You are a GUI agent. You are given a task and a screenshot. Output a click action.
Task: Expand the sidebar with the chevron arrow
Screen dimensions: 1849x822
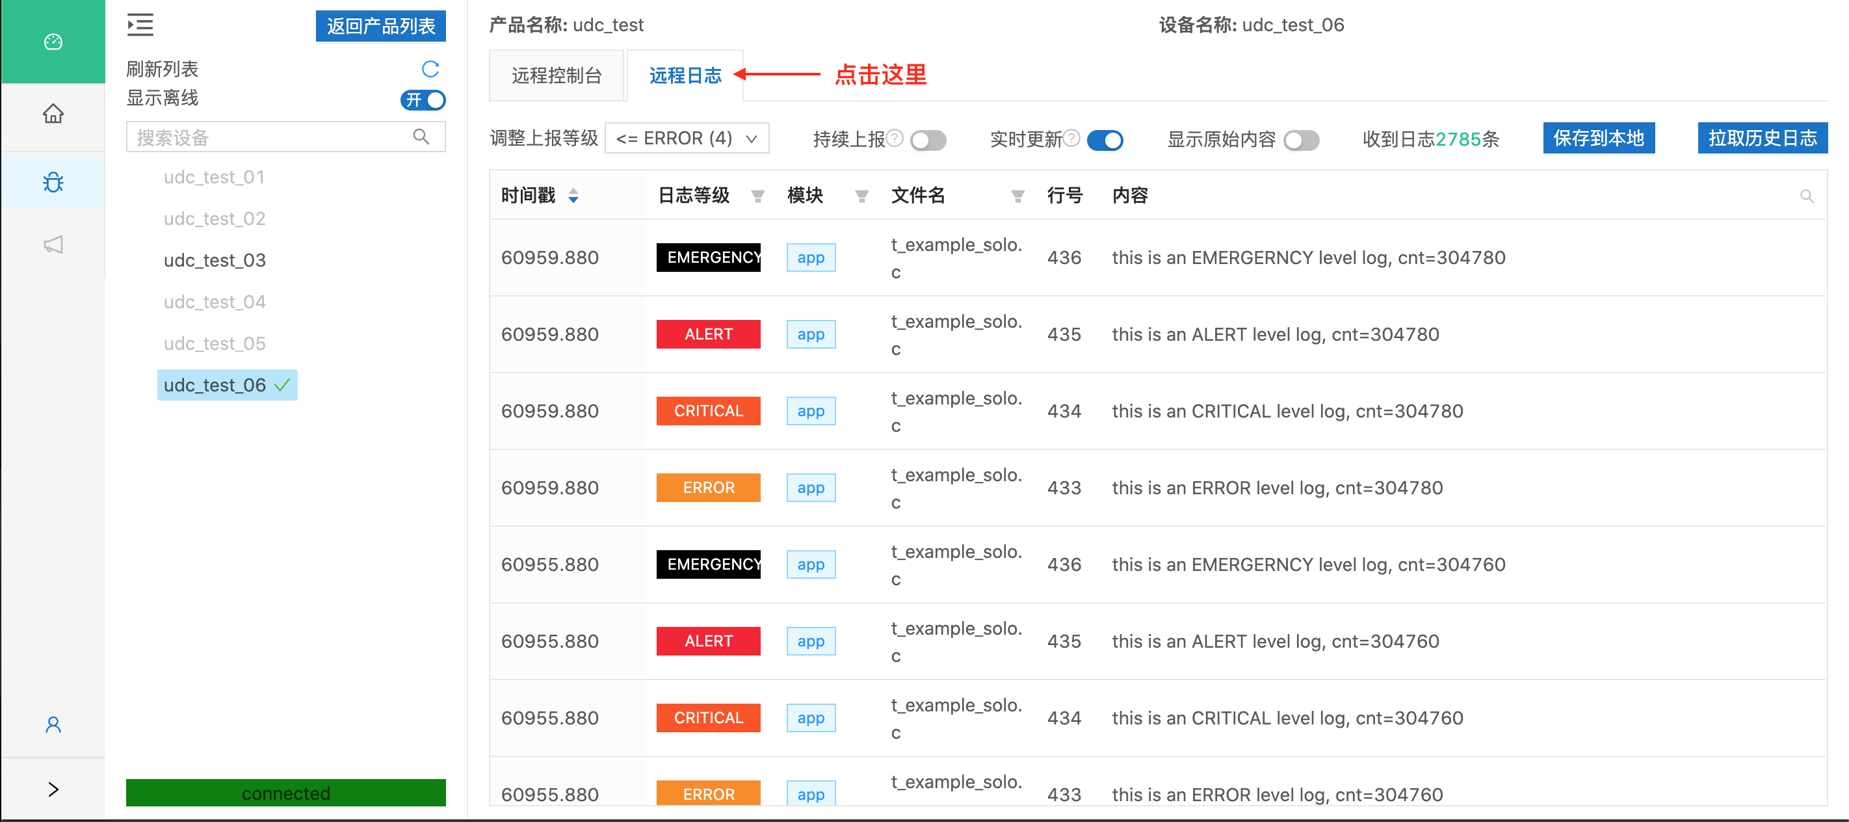pyautogui.click(x=53, y=789)
